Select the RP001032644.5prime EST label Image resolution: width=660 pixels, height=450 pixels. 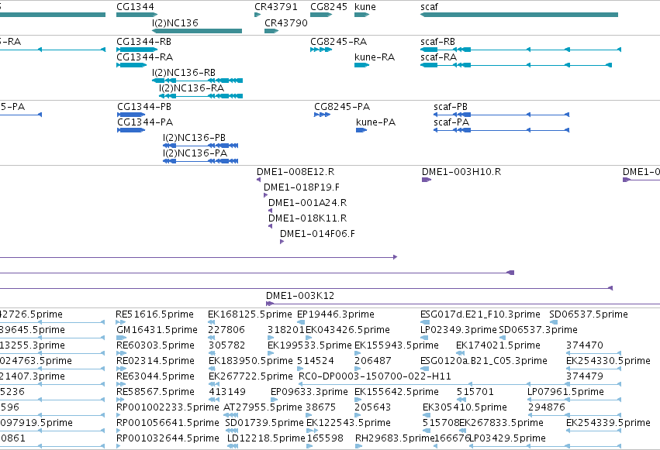point(168,438)
